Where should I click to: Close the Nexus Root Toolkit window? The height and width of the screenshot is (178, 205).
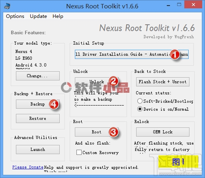193,5
